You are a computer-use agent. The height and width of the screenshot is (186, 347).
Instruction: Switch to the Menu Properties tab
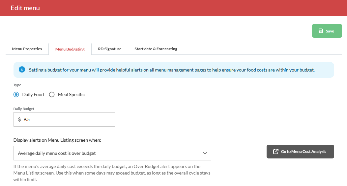[x=27, y=49]
